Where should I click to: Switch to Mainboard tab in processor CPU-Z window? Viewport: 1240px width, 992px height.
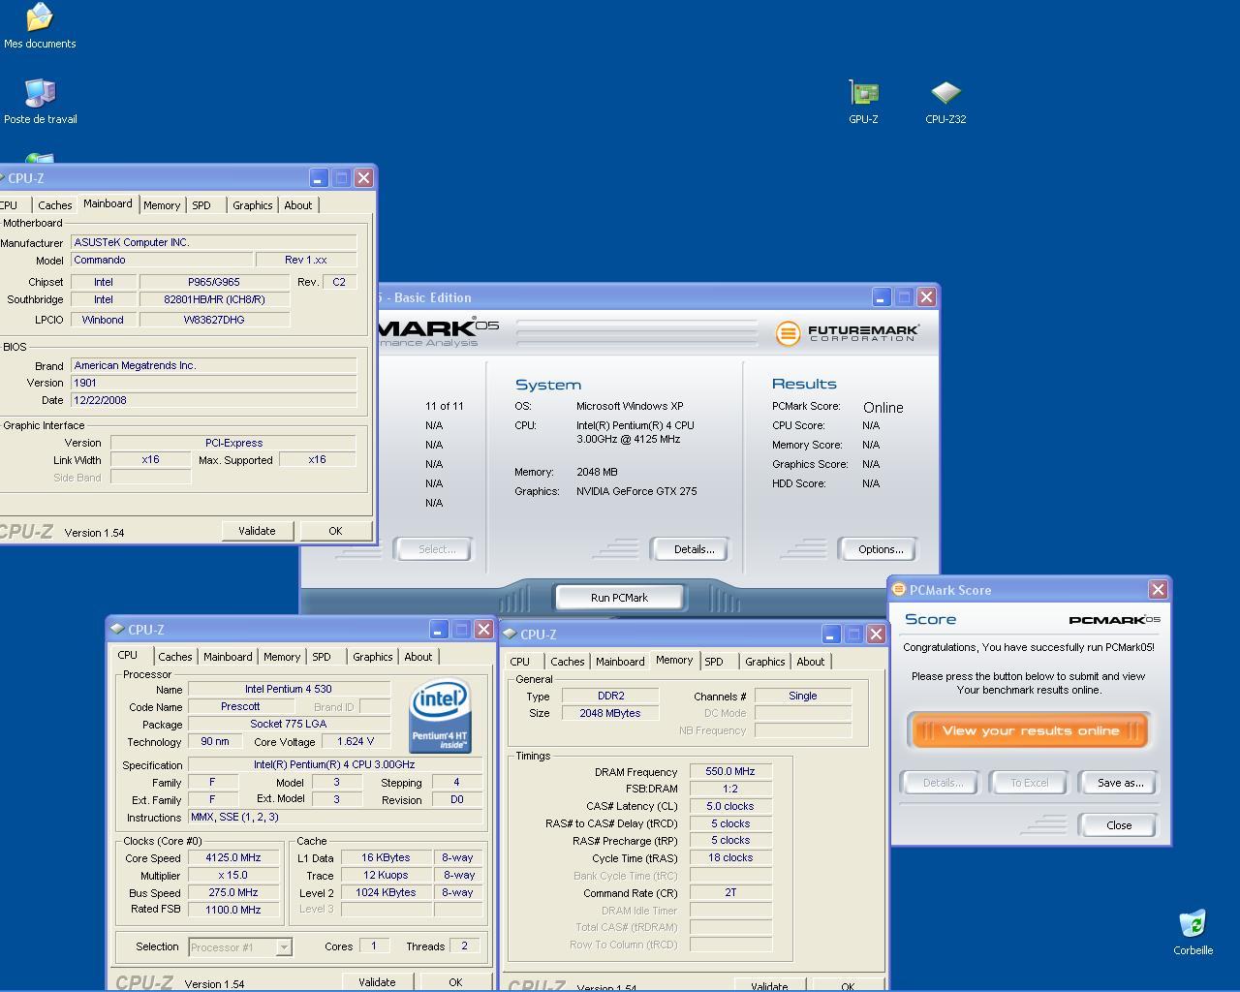pyautogui.click(x=228, y=657)
